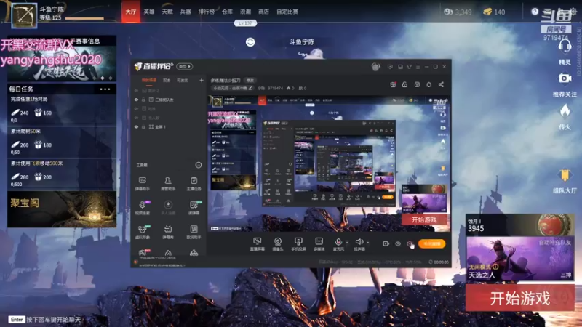Open the 精灵 headset icon in game
The width and height of the screenshot is (582, 327).
[x=565, y=47]
